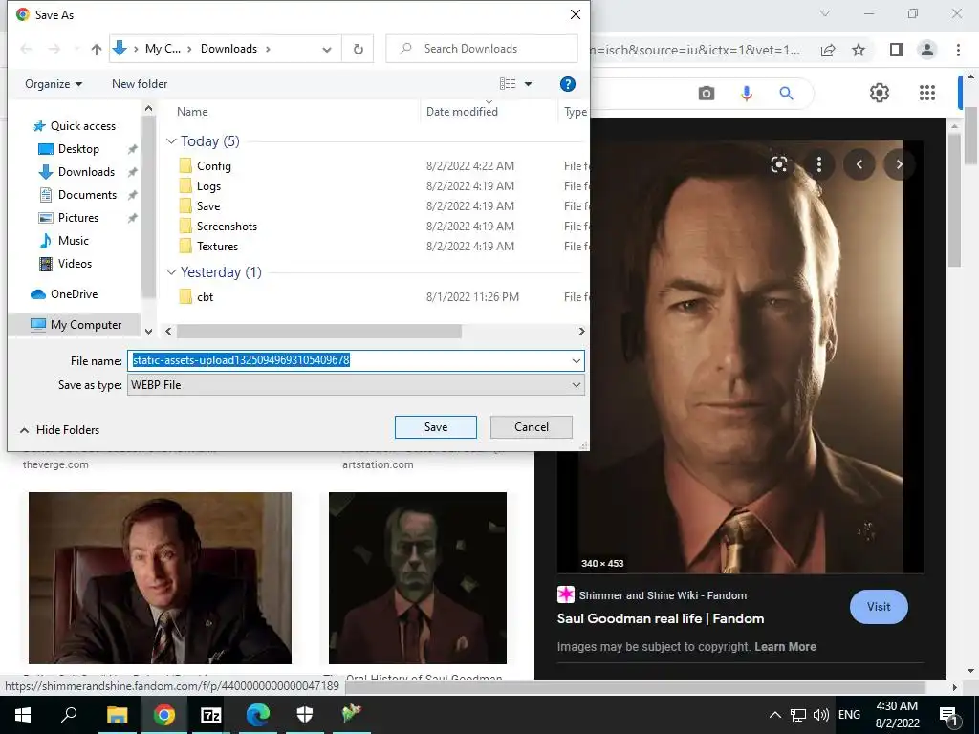This screenshot has width=979, height=734.
Task: Collapse the Yesterday (1) group
Action: click(171, 272)
